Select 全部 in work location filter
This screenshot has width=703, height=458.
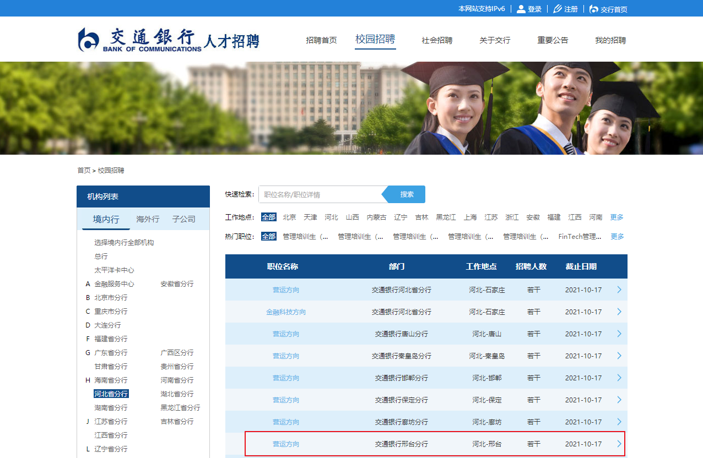[268, 217]
